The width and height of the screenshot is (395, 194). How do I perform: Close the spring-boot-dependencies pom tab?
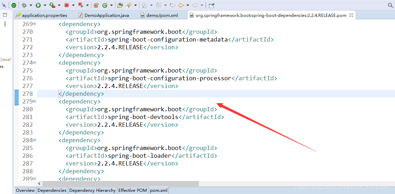(351, 15)
